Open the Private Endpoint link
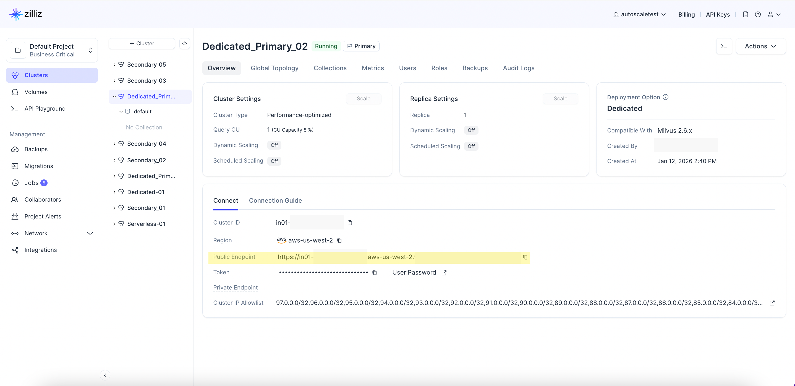 point(235,288)
